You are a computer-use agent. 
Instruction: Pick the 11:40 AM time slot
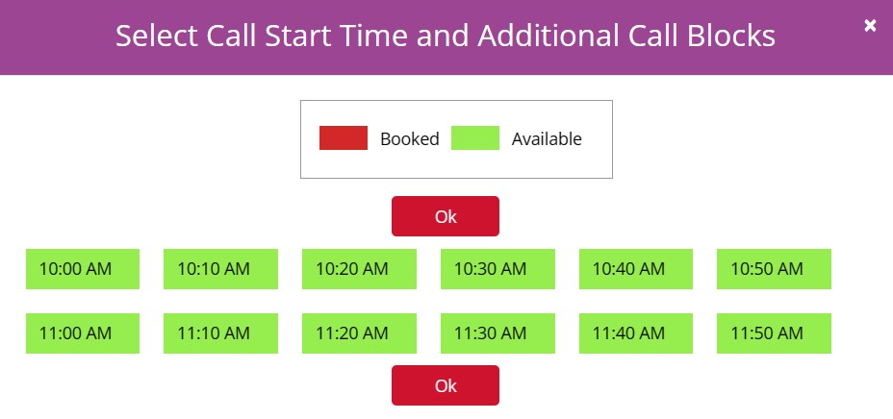click(x=636, y=333)
